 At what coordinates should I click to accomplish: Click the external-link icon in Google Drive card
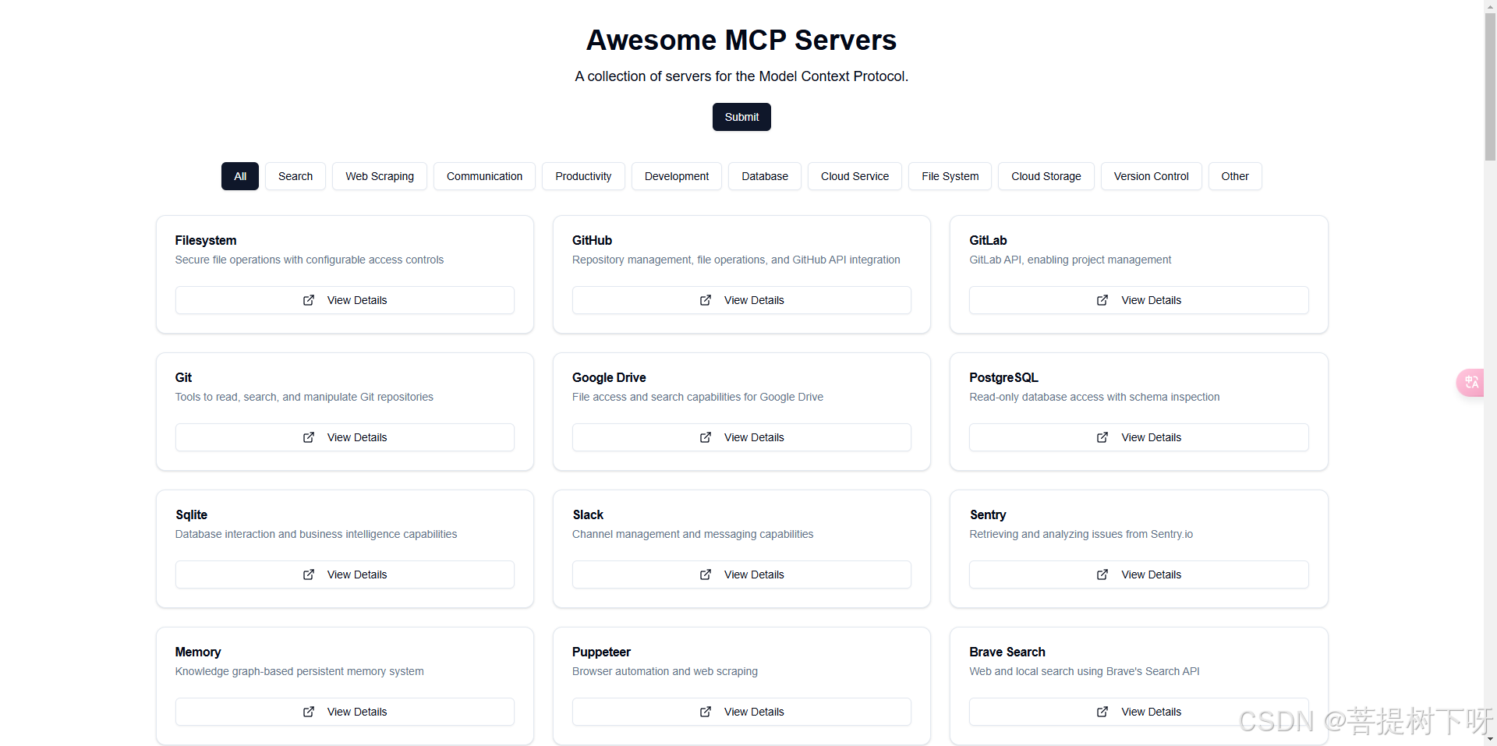[x=706, y=437]
